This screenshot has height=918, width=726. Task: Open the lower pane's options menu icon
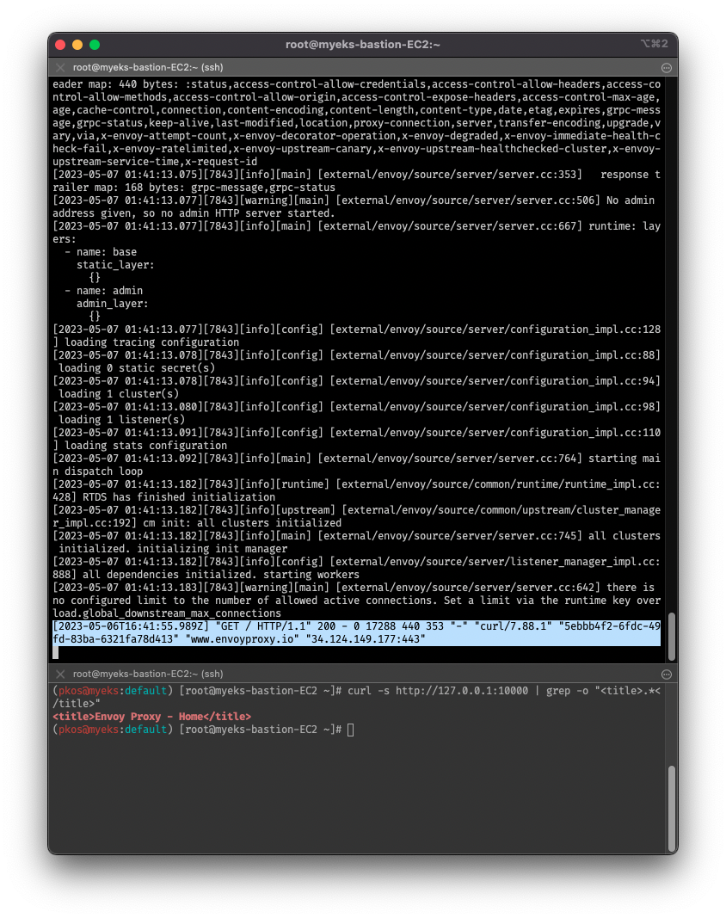click(666, 674)
